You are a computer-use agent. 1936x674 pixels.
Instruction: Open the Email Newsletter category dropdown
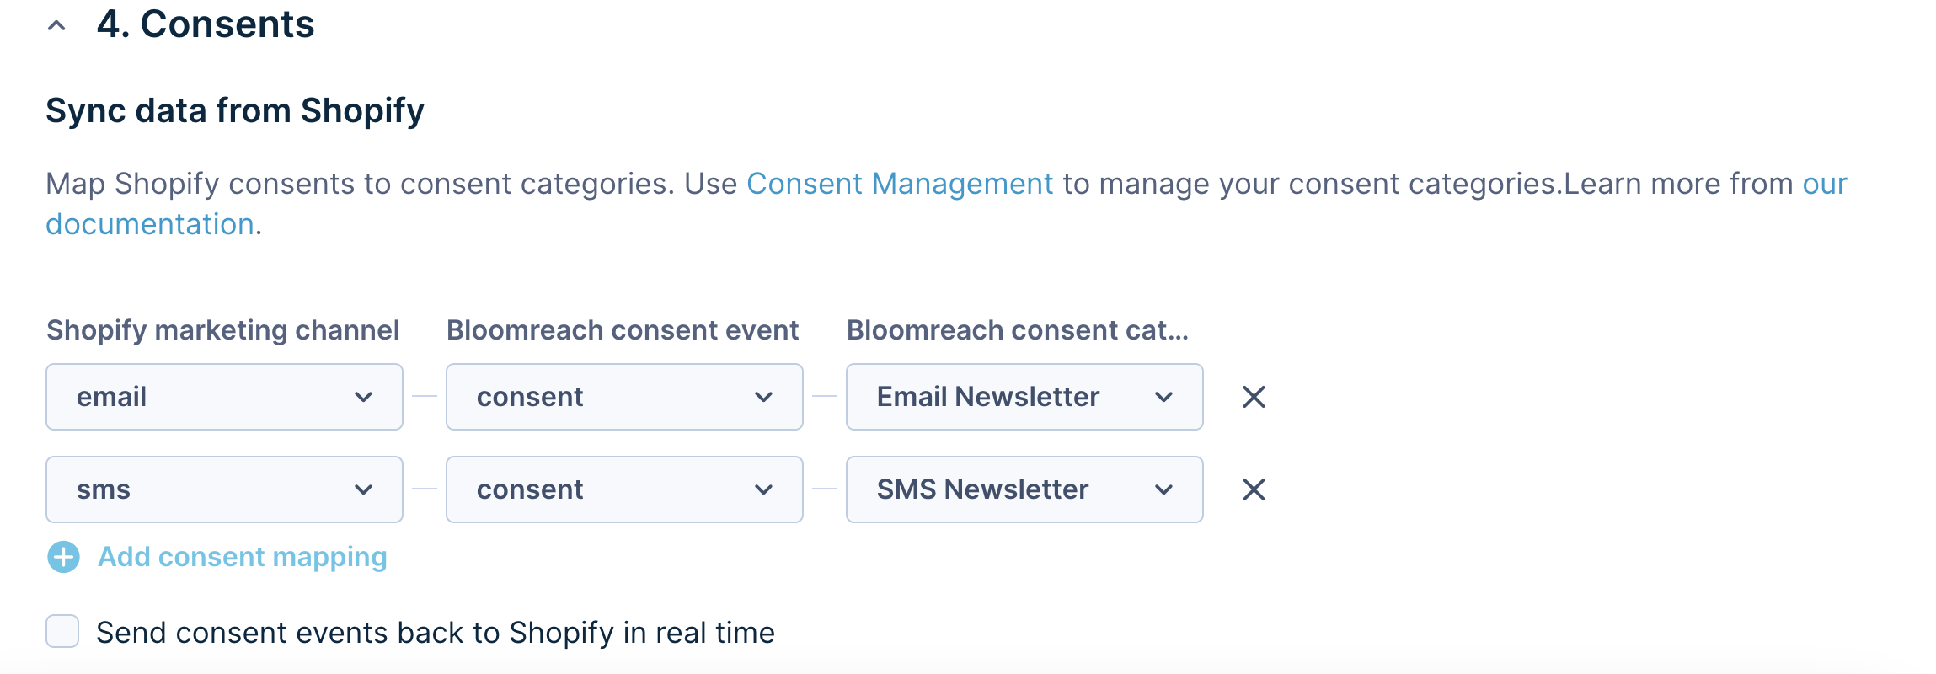1024,397
